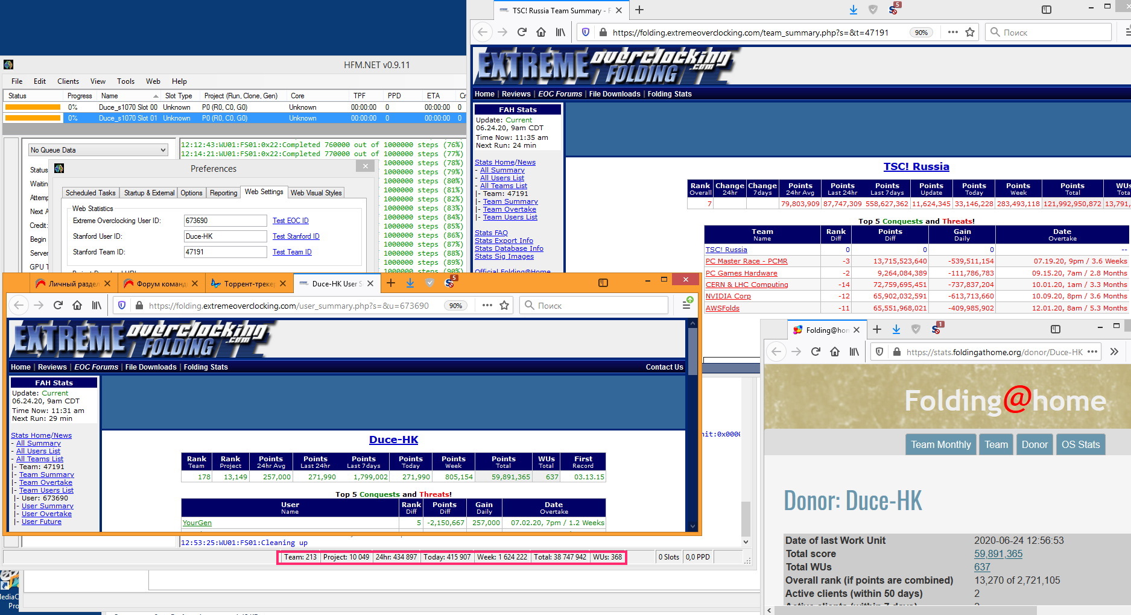Open the YourGen user link
Screen dimensions: 1131x615
point(197,523)
